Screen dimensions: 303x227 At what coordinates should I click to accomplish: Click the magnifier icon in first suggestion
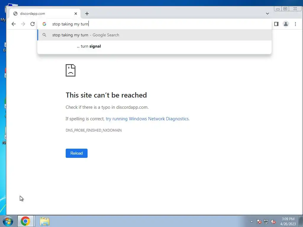point(44,35)
